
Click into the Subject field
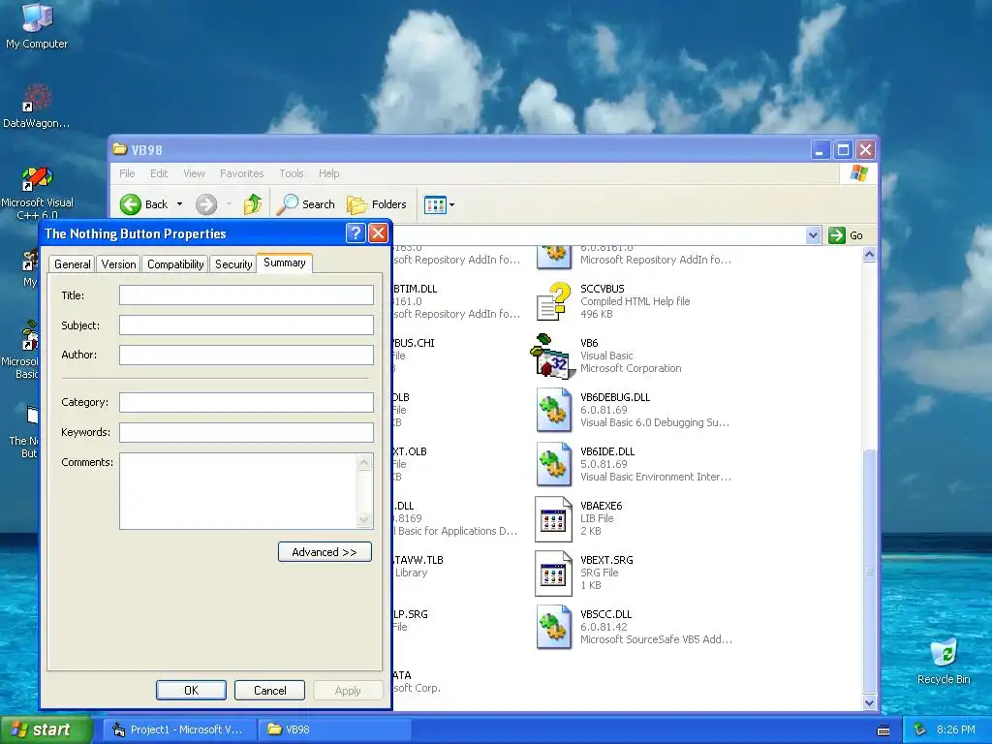246,325
